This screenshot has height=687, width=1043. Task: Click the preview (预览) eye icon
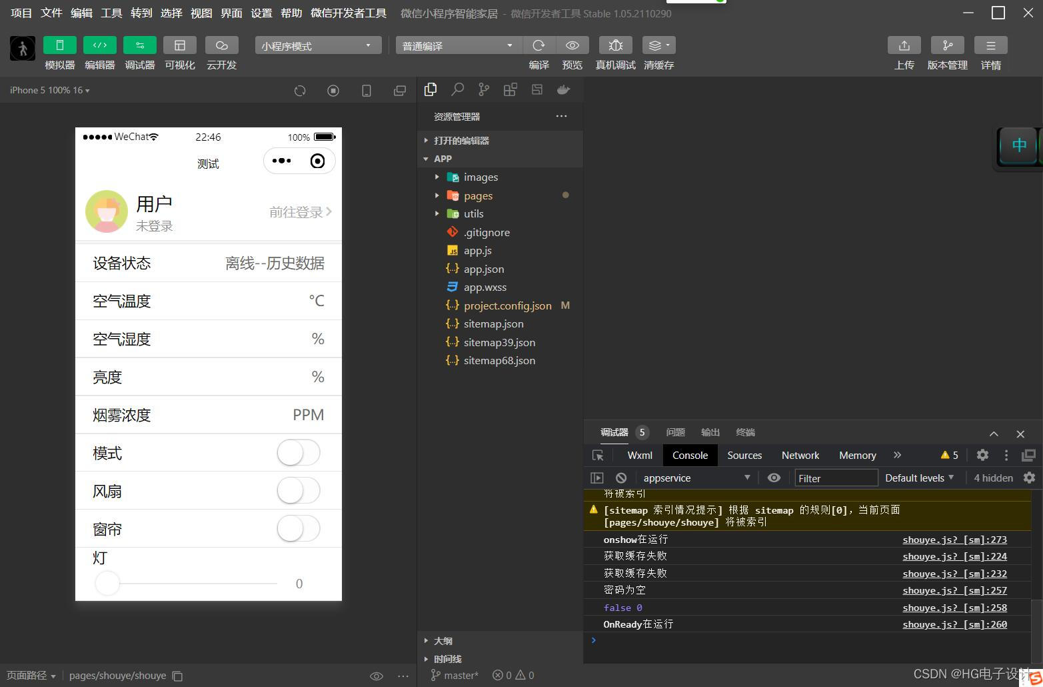point(572,45)
